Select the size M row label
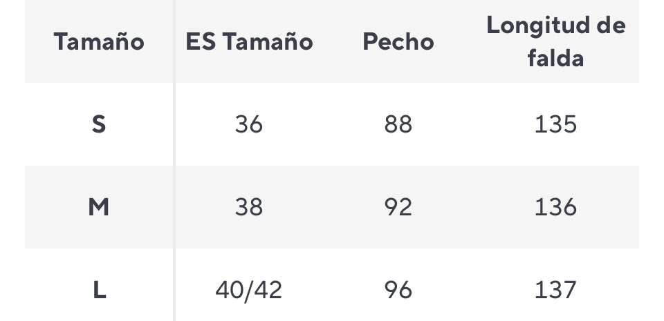This screenshot has width=664, height=321. [99, 207]
